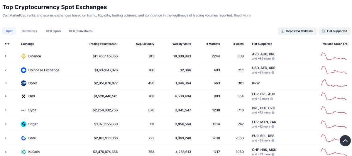Image resolution: width=352 pixels, height=156 pixels.
Task: Click info icon beside OKX +3 more
Action: [x=272, y=99]
